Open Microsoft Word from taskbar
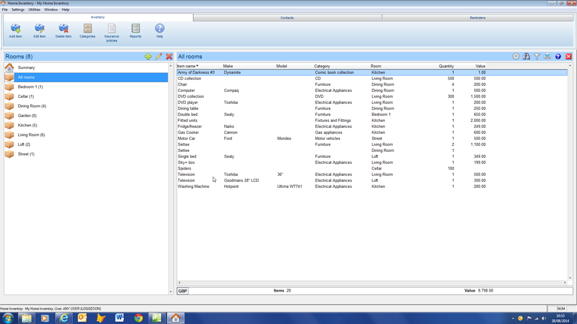 click(120, 318)
